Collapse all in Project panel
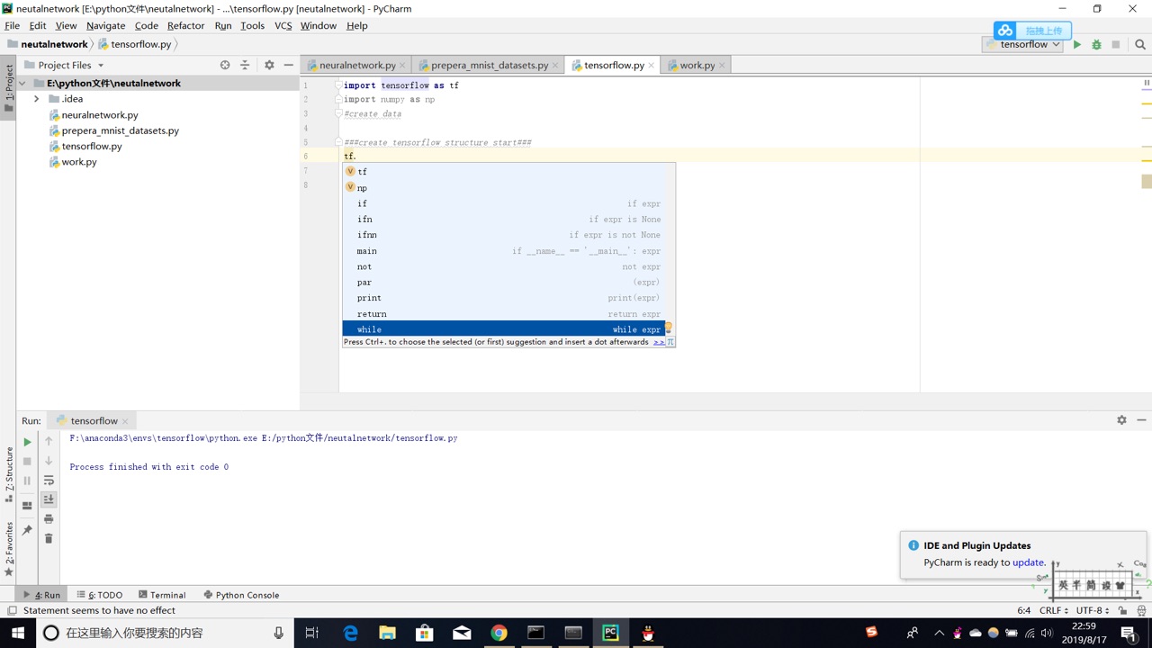The height and width of the screenshot is (648, 1152). [x=245, y=65]
